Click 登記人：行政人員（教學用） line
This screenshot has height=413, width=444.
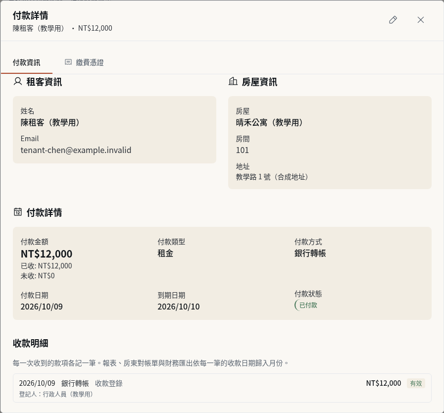57,394
